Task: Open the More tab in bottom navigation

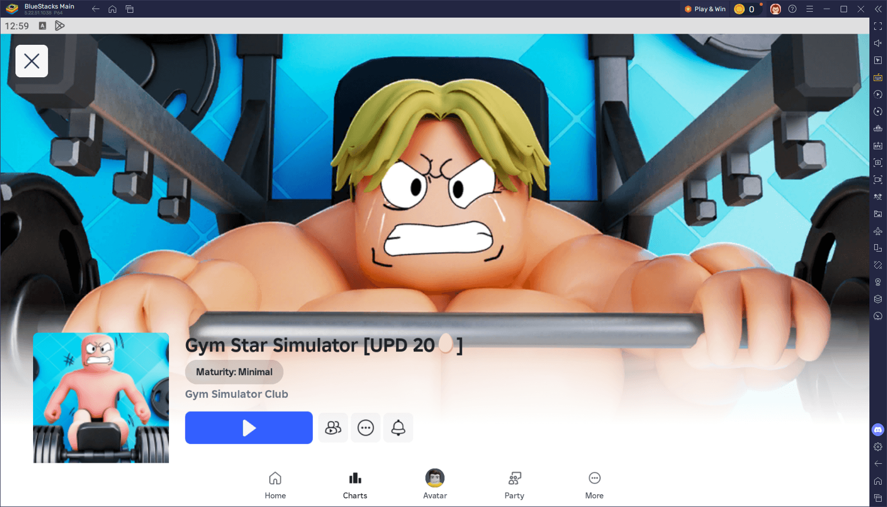Action: [594, 485]
